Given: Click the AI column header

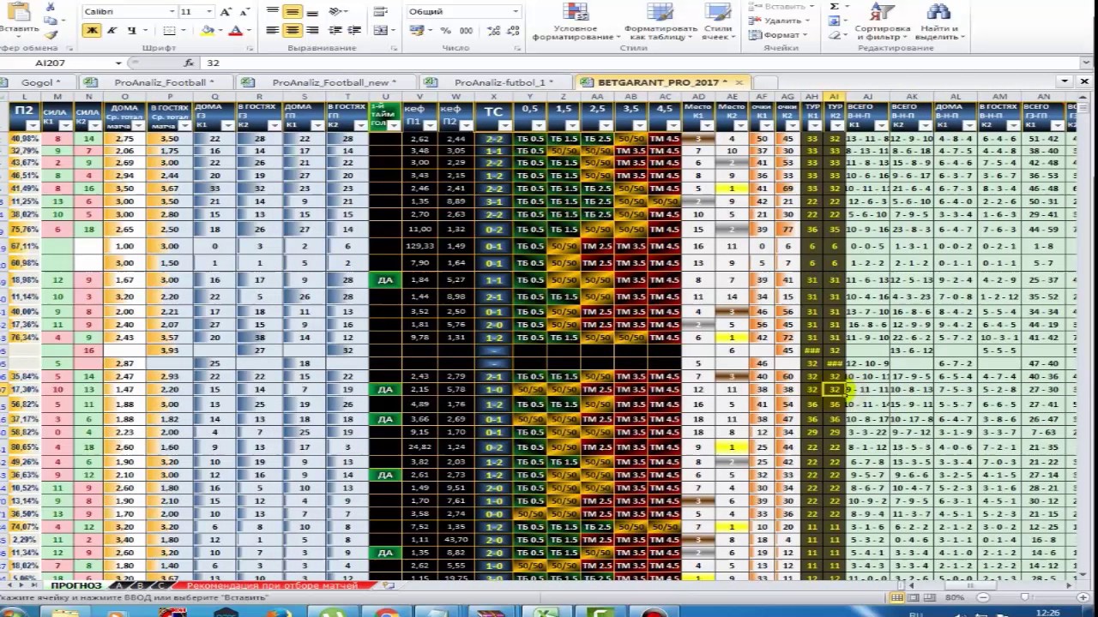Looking at the screenshot, I should tap(834, 97).
